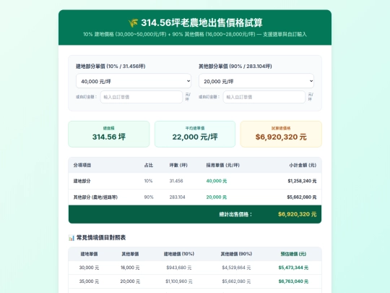Click the $6,920,320 元 estimated price card
Image resolution: width=390 pixels, height=293 pixels.
pyautogui.click(x=281, y=134)
